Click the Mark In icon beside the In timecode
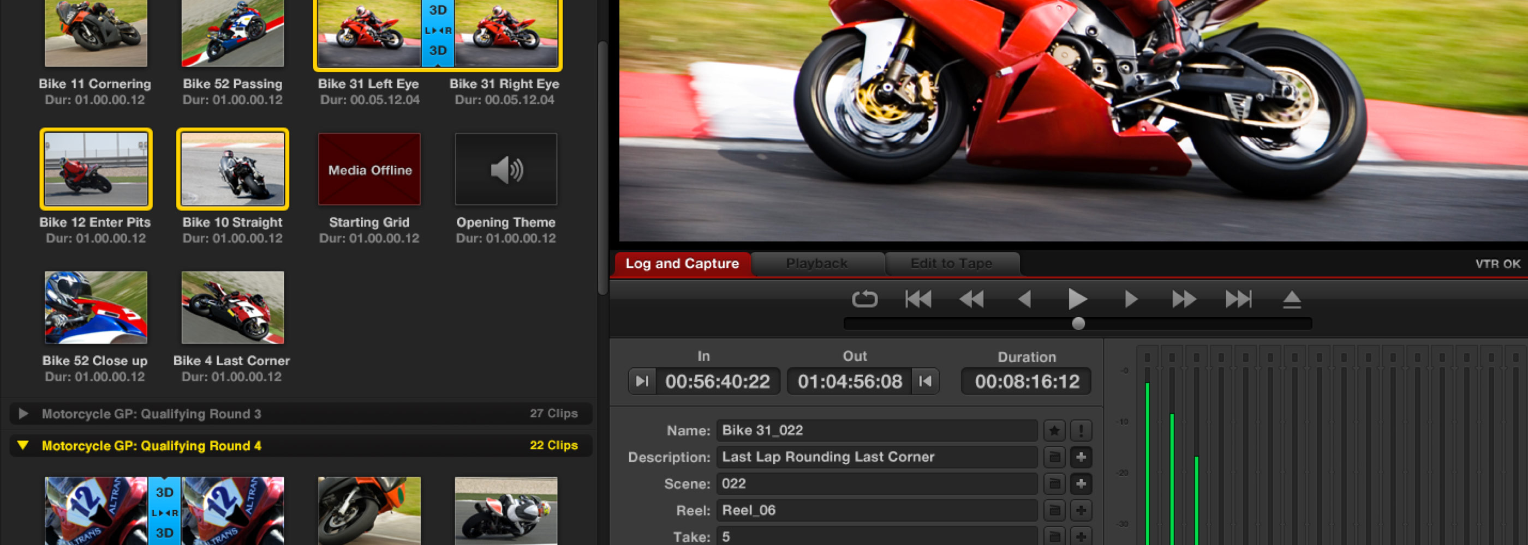 (x=642, y=381)
